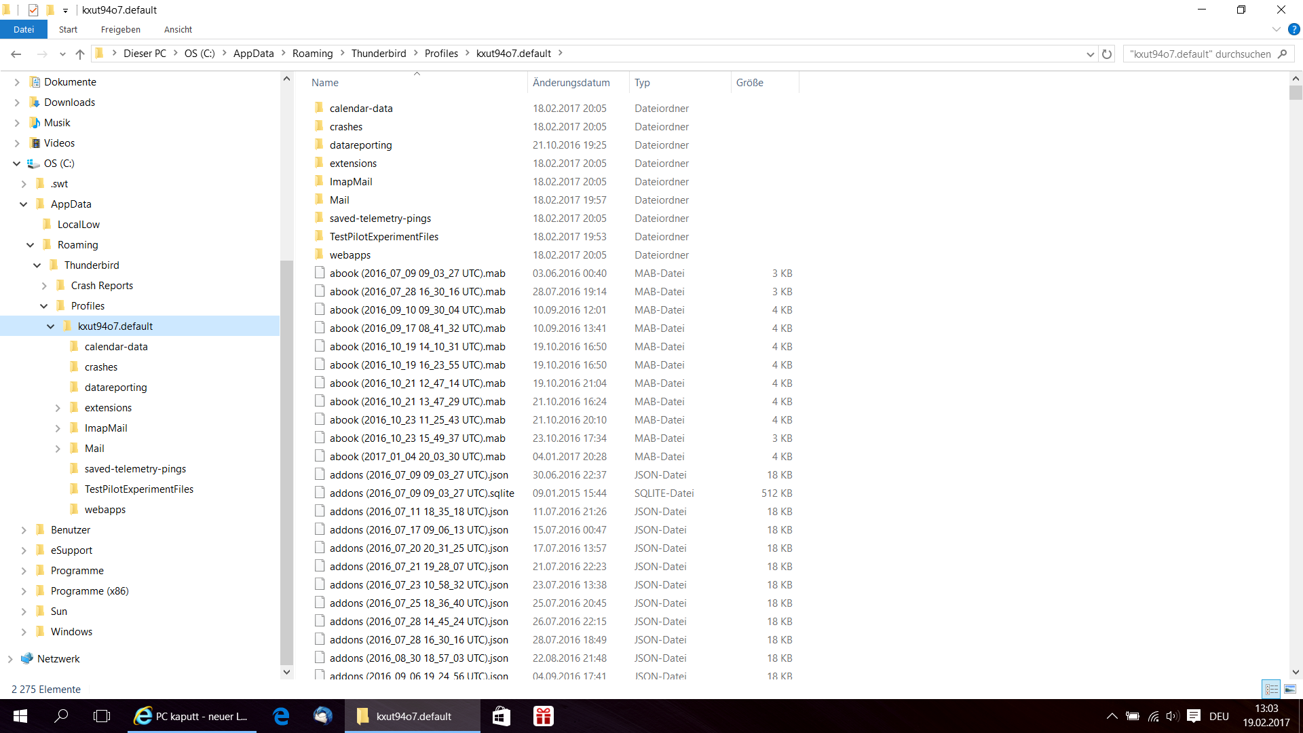Click Roaming in the breadcrumb path
The width and height of the screenshot is (1303, 733).
tap(312, 54)
